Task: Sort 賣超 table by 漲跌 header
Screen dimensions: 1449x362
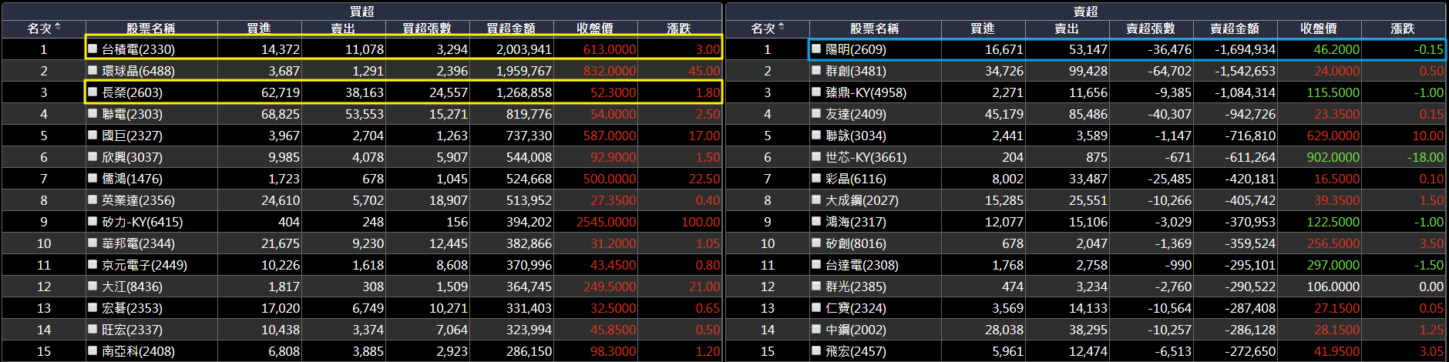Action: (x=1403, y=28)
